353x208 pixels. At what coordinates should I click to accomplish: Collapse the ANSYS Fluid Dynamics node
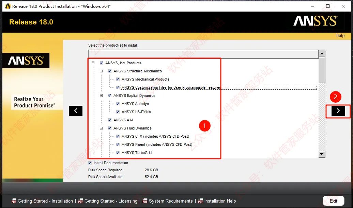101,128
